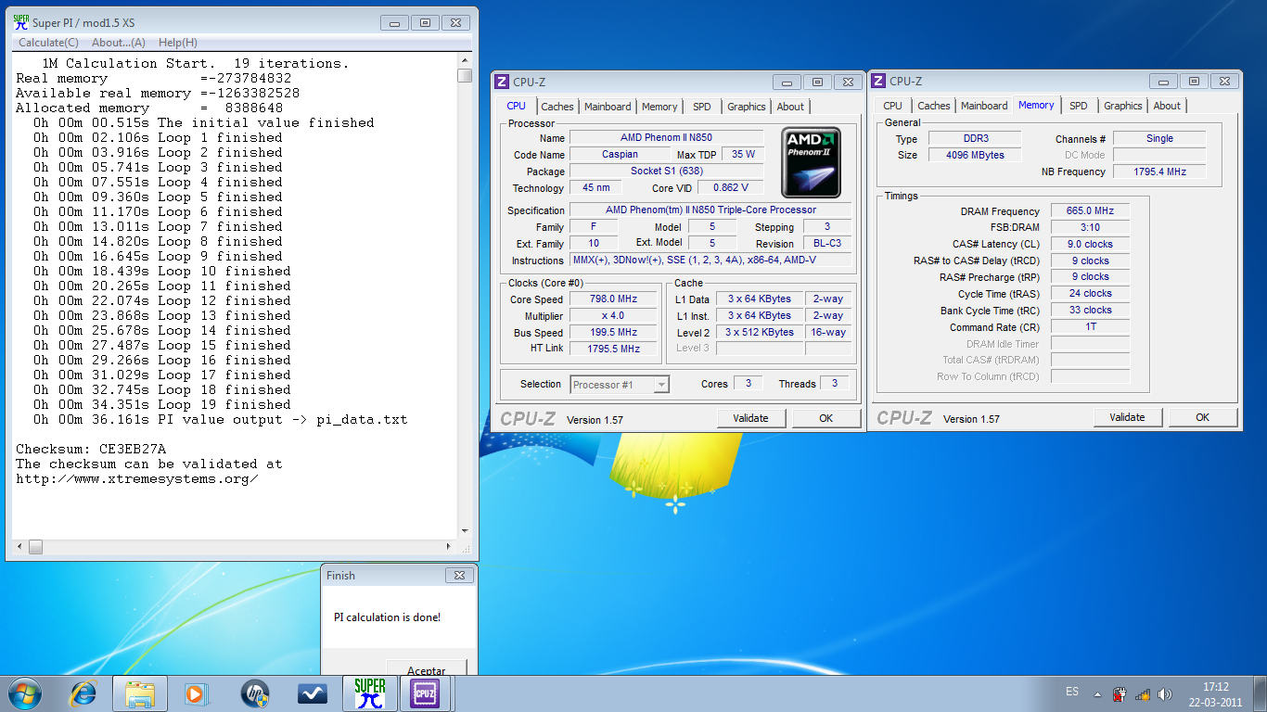
Task: Click the Socket S1 (638) package field
Action: pyautogui.click(x=666, y=172)
